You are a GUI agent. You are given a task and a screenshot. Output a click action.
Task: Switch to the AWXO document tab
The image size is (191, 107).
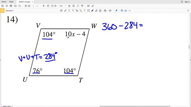point(25,2)
